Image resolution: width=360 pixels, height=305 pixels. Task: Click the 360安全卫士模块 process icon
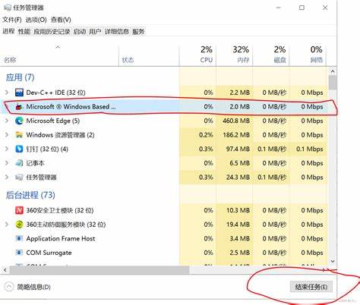click(x=19, y=210)
